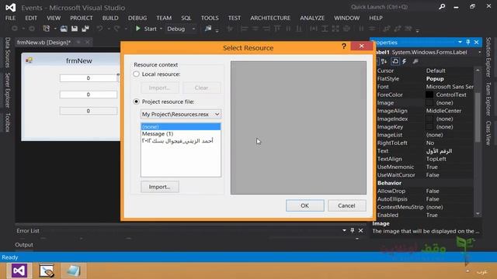The width and height of the screenshot is (497, 279).
Task: Open Visual Studio from the taskbar
Action: click(19, 270)
